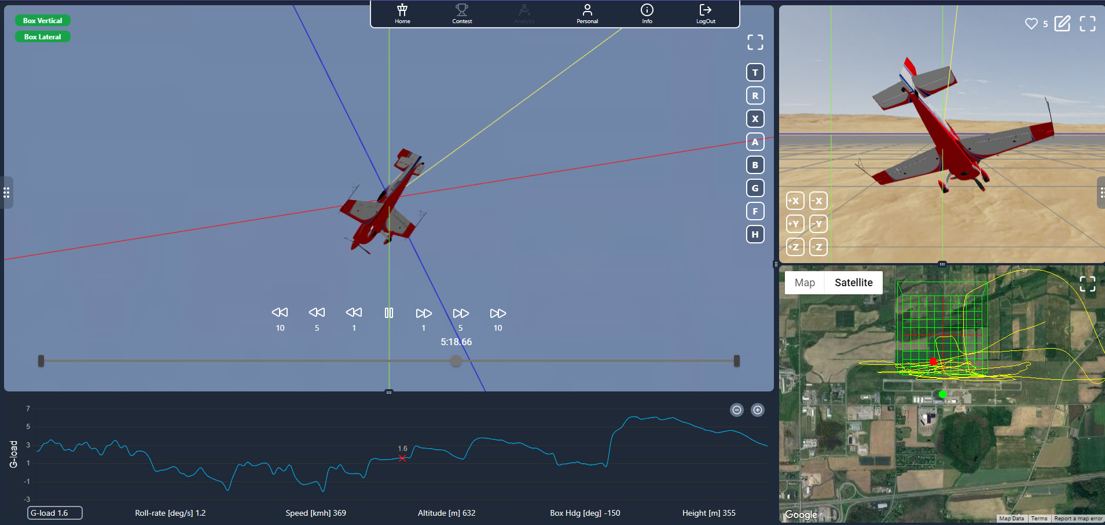Rewind playback by 1 second
This screenshot has width=1105, height=525.
(x=354, y=313)
